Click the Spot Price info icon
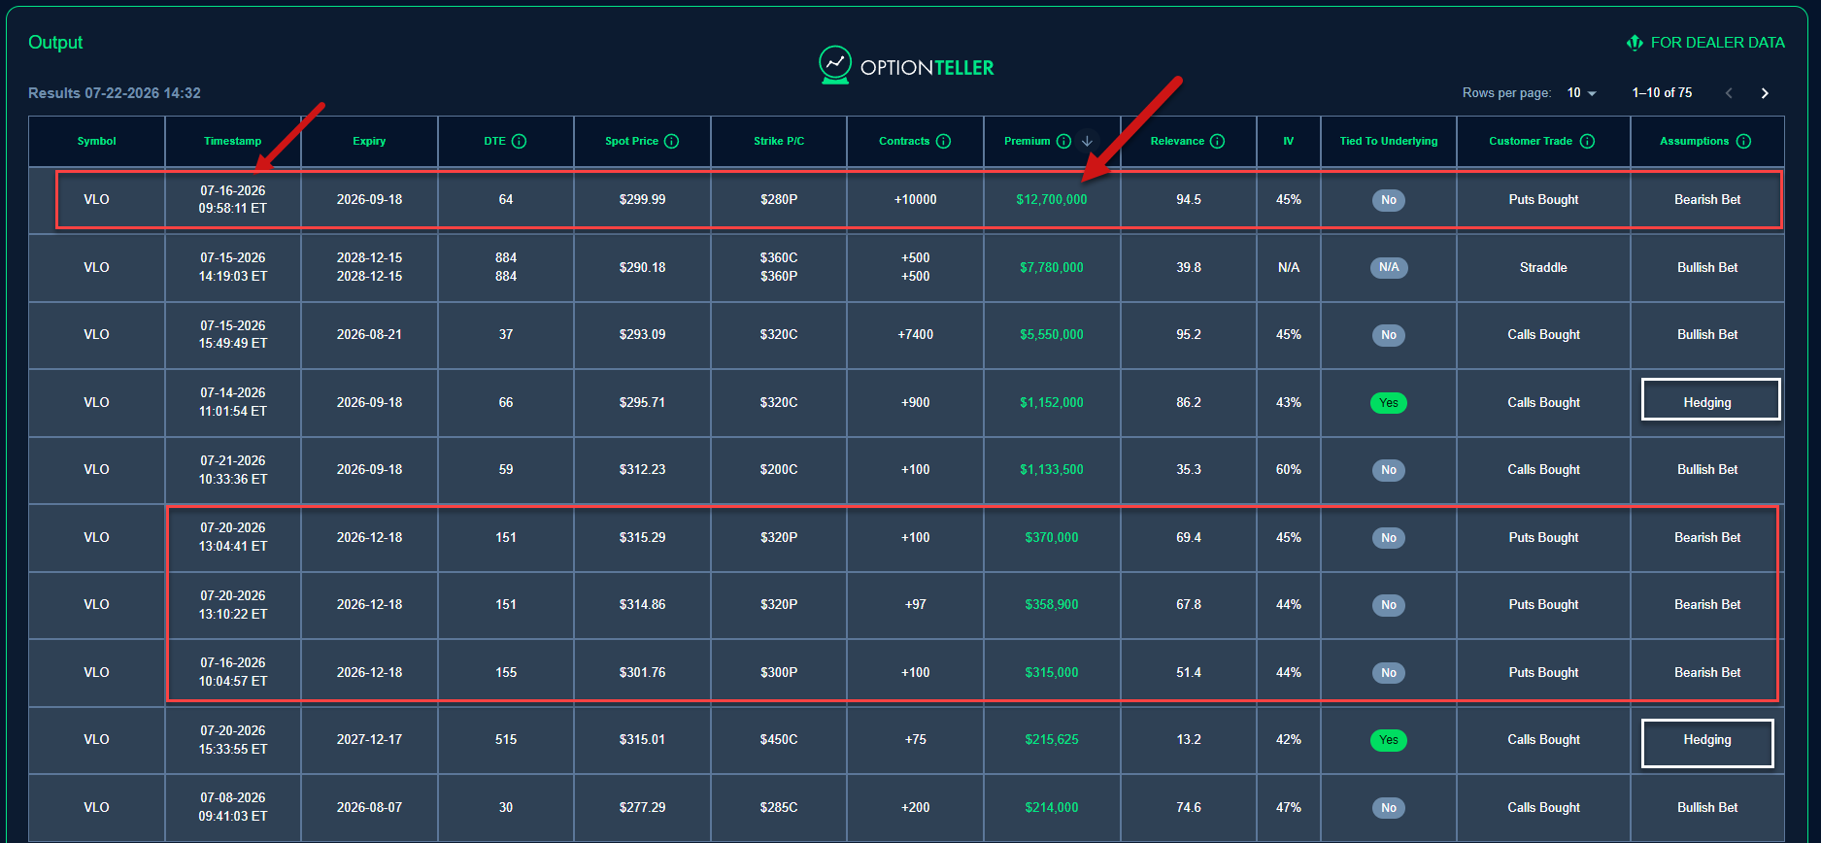This screenshot has height=843, width=1821. 671,142
